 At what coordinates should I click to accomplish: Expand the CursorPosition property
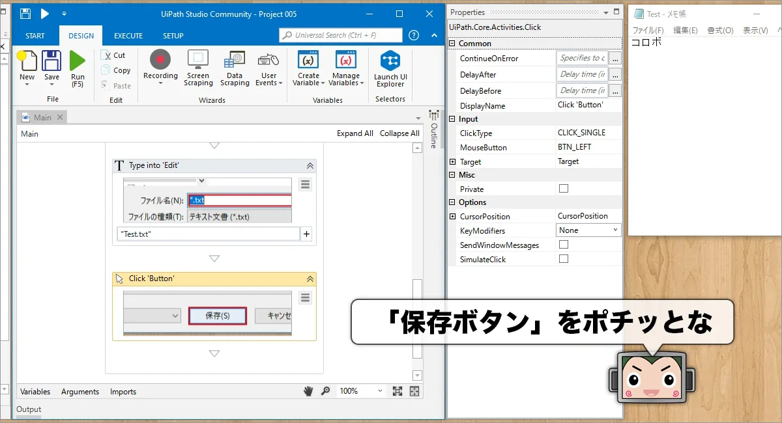(452, 216)
